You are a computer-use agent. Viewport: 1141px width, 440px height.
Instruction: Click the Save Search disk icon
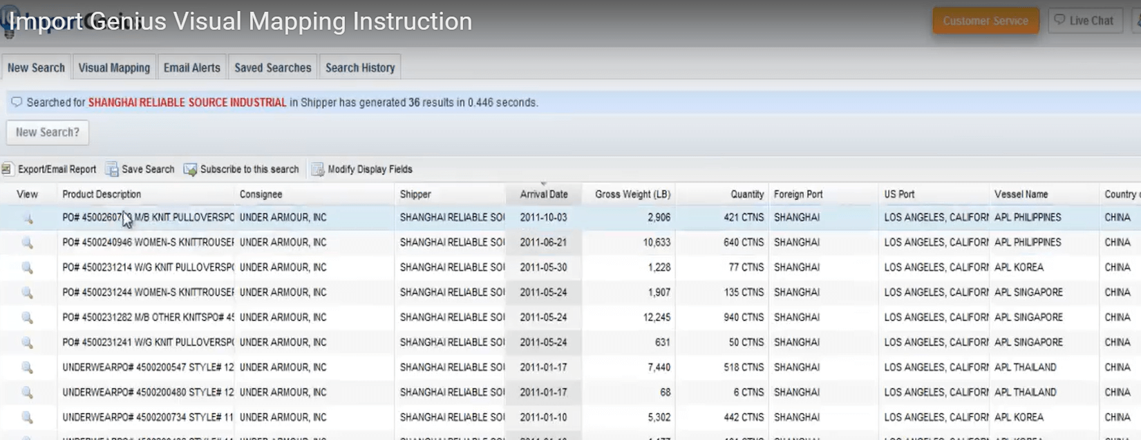click(111, 169)
